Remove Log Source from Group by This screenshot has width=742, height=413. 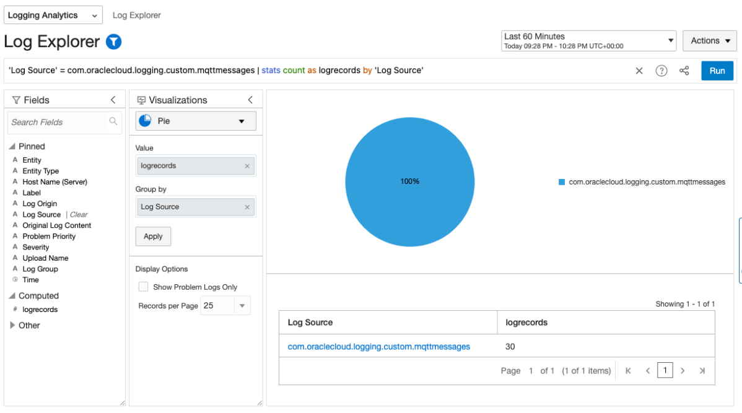pos(247,207)
